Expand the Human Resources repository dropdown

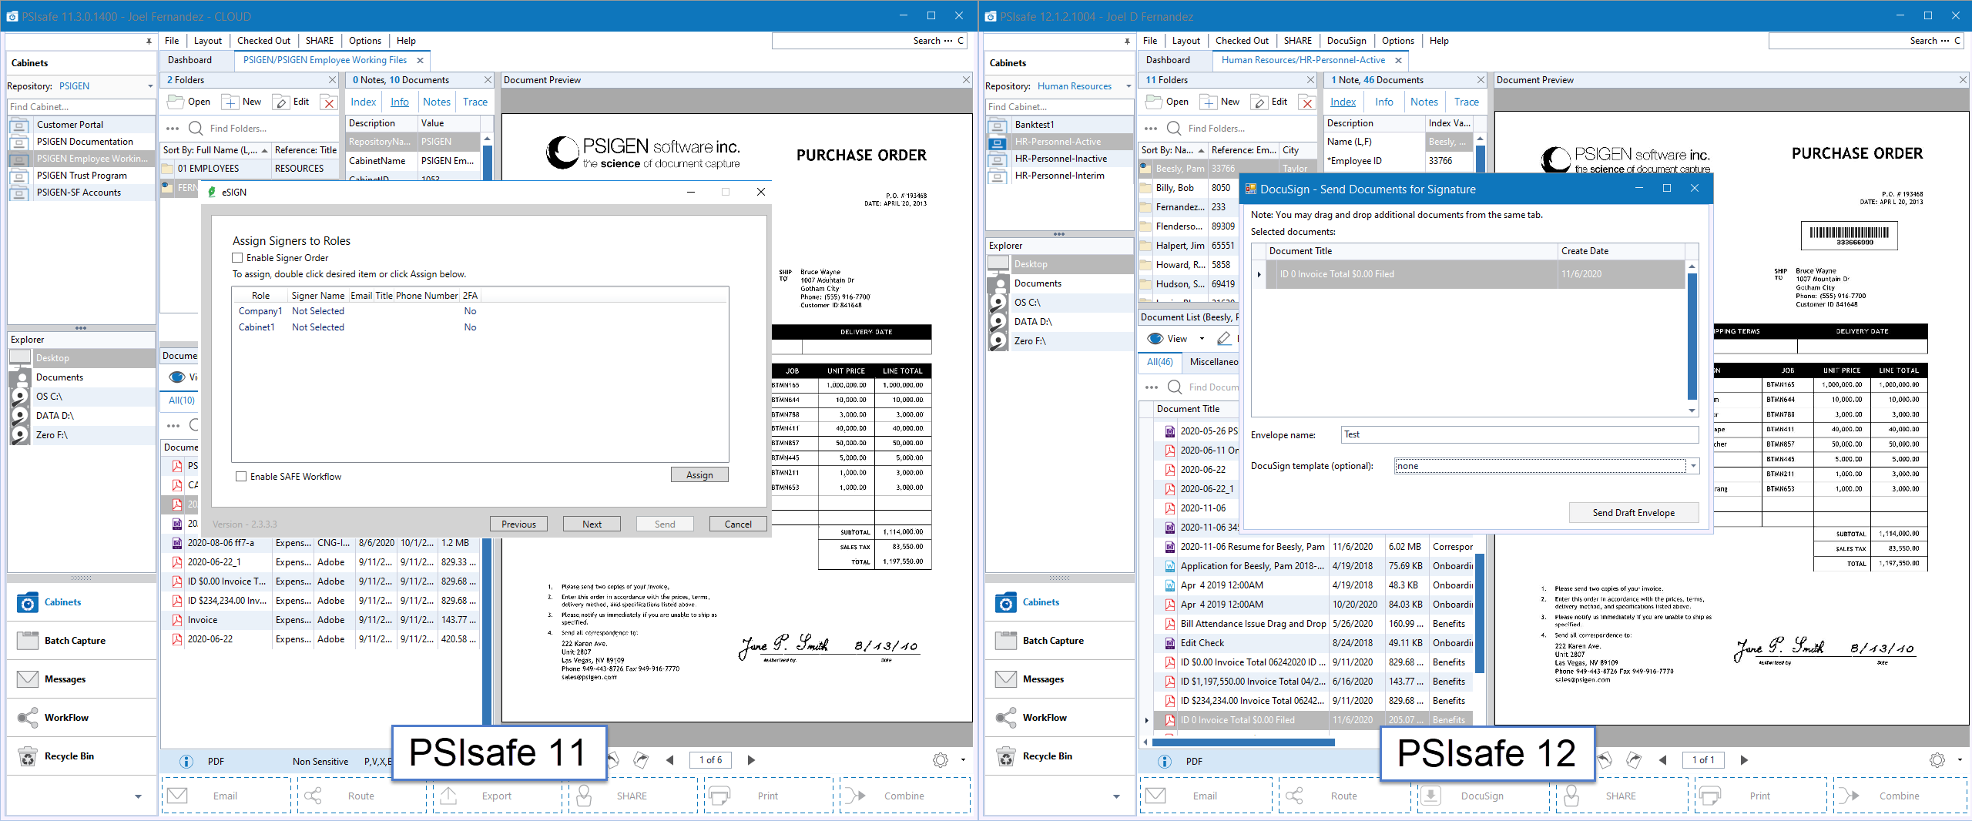(1129, 86)
